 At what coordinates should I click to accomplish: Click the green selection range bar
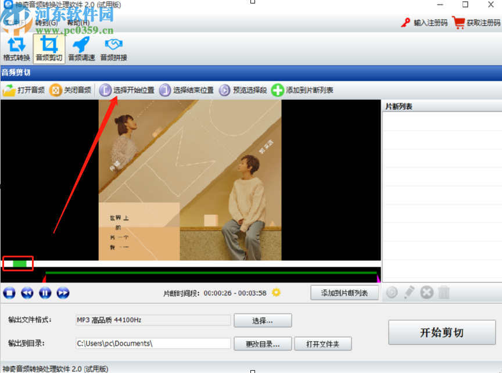point(211,273)
